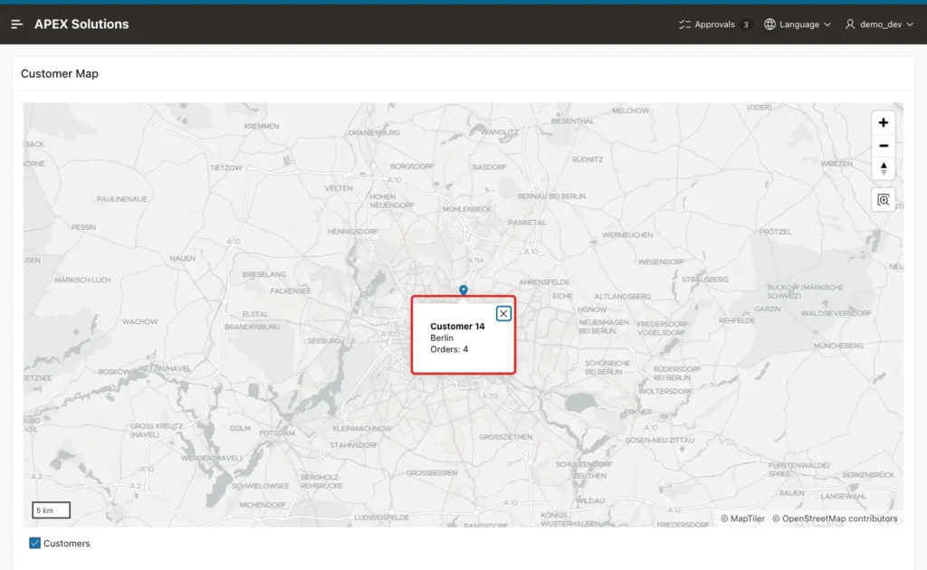
Task: Click the Oranienburg label on map
Action: tap(374, 132)
